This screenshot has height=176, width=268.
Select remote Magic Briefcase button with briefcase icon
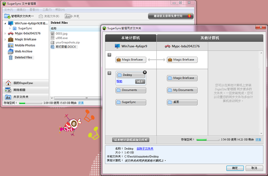coord(182,60)
